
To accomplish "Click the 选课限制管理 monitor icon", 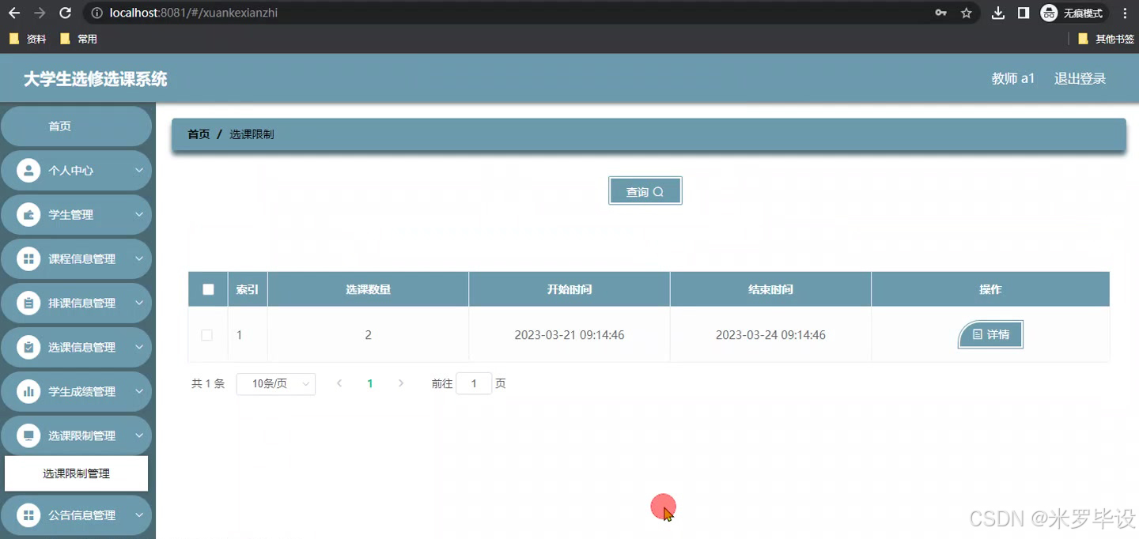I will [x=28, y=435].
